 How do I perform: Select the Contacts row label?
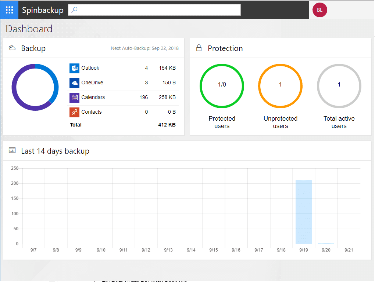point(91,112)
